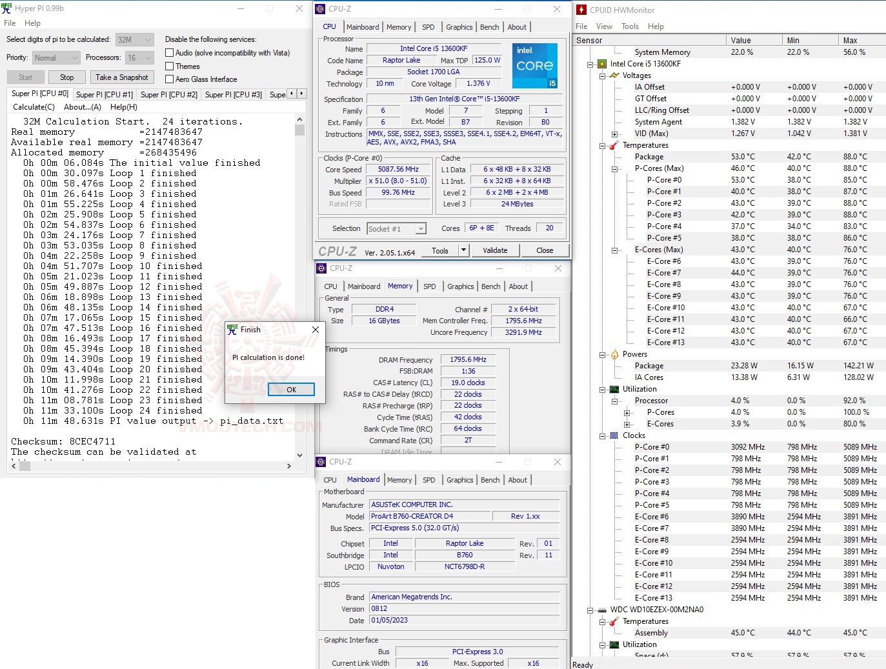Open the File menu in Hyper PI

pyautogui.click(x=10, y=23)
